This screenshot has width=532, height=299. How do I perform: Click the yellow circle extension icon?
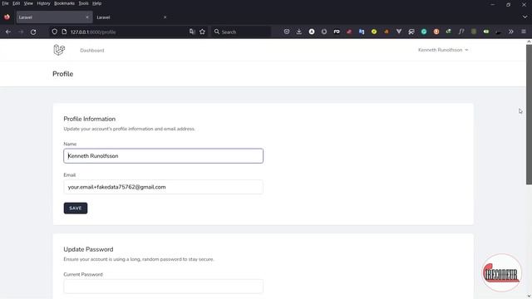[374, 32]
